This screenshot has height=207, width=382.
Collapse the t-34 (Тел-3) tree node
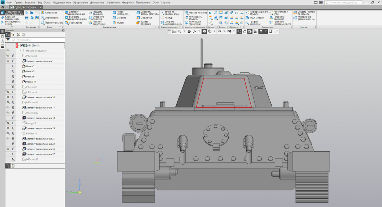click(19, 45)
